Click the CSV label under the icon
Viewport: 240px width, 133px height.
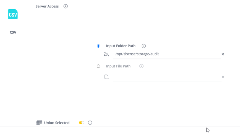(x=13, y=32)
